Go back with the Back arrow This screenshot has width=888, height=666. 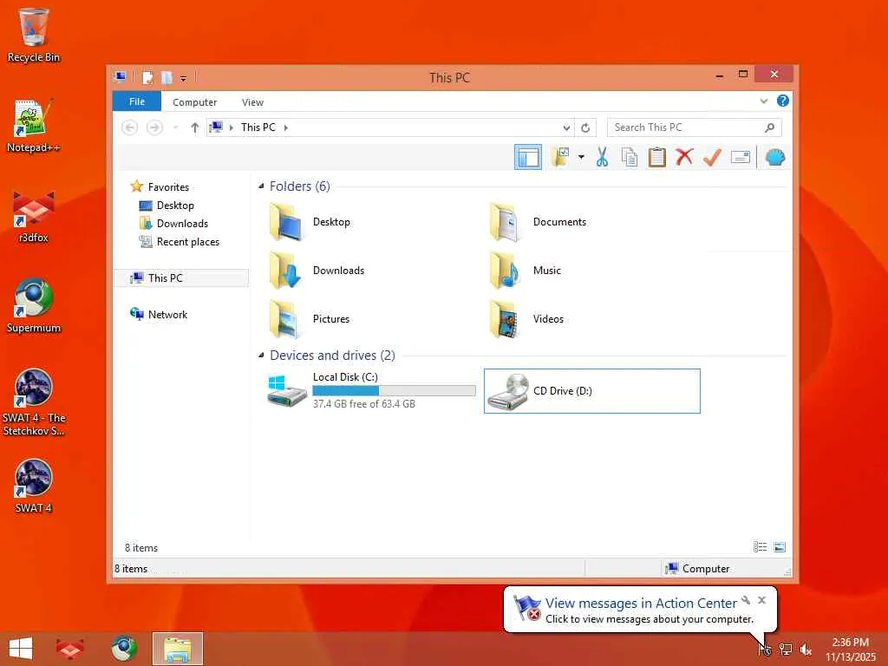click(x=130, y=127)
